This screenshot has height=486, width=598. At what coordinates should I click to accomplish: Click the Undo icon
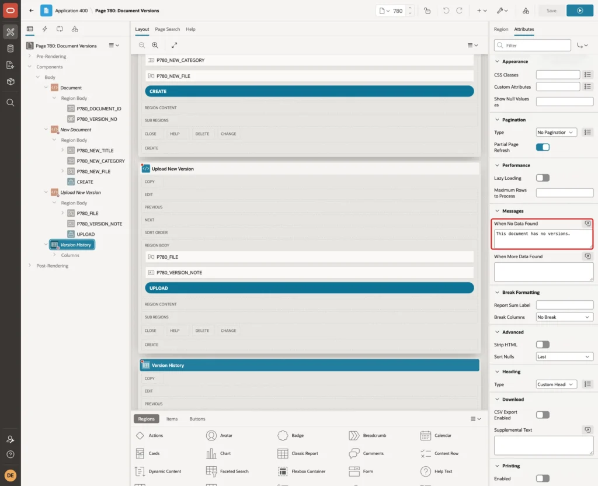tap(446, 11)
